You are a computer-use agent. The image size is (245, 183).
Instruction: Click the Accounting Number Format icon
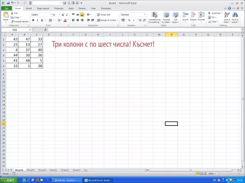pyautogui.click(x=123, y=20)
